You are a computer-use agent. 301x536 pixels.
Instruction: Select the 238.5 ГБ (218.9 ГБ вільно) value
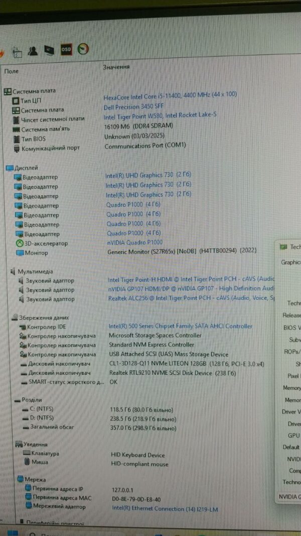coord(143,419)
